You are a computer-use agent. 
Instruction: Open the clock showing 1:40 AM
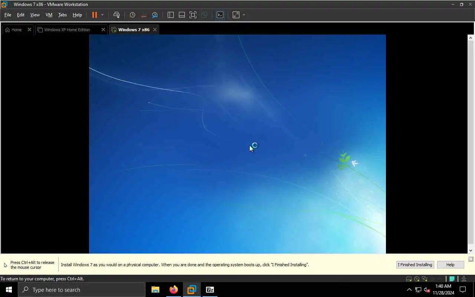(x=443, y=290)
